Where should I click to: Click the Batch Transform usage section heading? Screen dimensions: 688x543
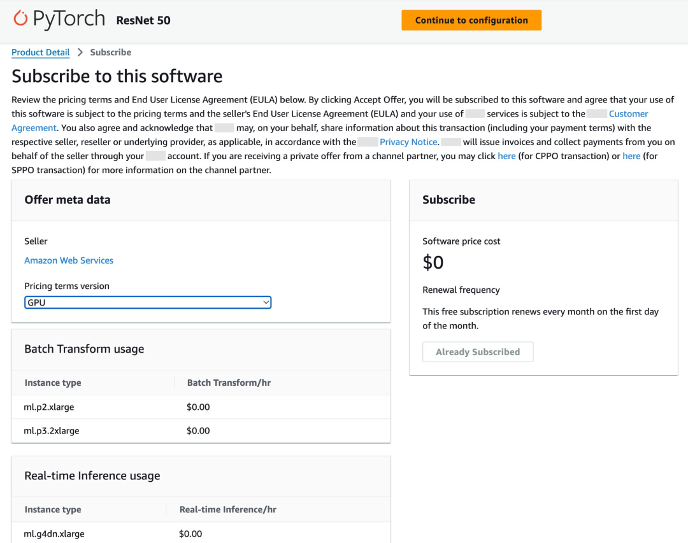pos(84,349)
